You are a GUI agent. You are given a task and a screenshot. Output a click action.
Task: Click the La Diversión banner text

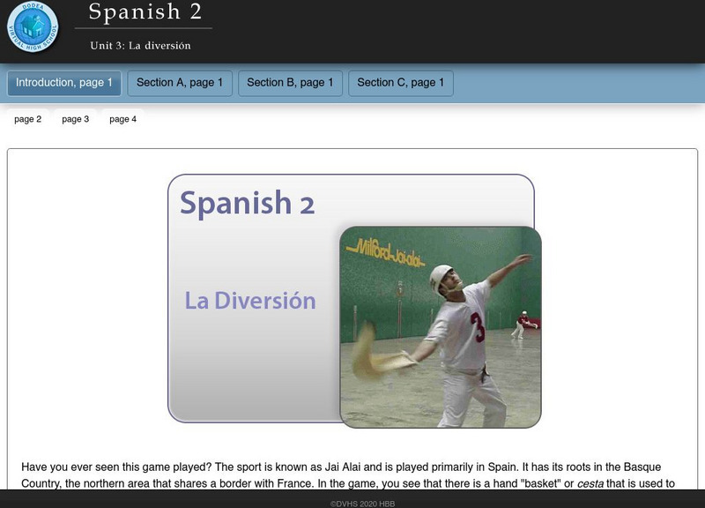[x=249, y=300]
